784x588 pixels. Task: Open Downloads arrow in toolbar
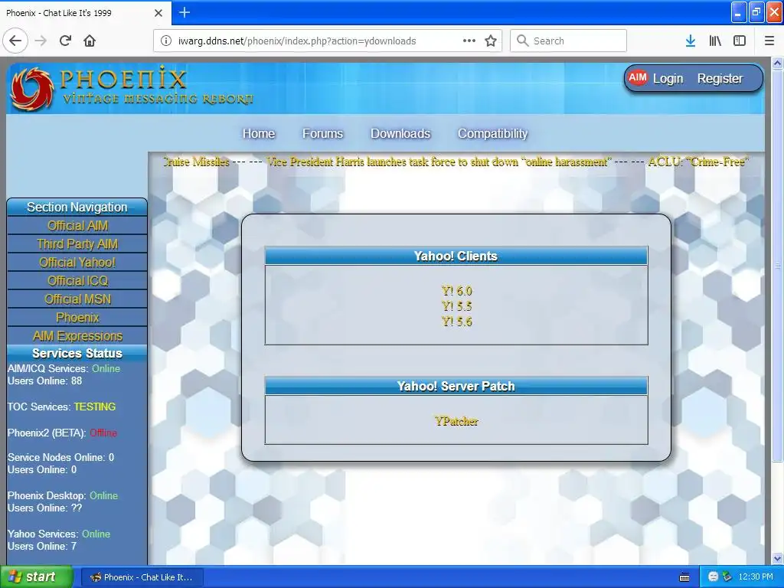[691, 41]
